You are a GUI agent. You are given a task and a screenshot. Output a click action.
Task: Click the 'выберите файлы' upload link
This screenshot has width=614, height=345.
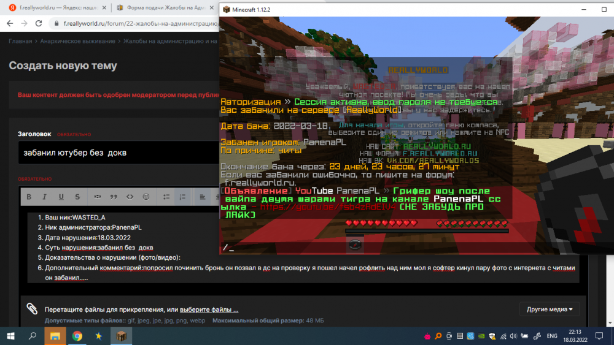point(209,309)
